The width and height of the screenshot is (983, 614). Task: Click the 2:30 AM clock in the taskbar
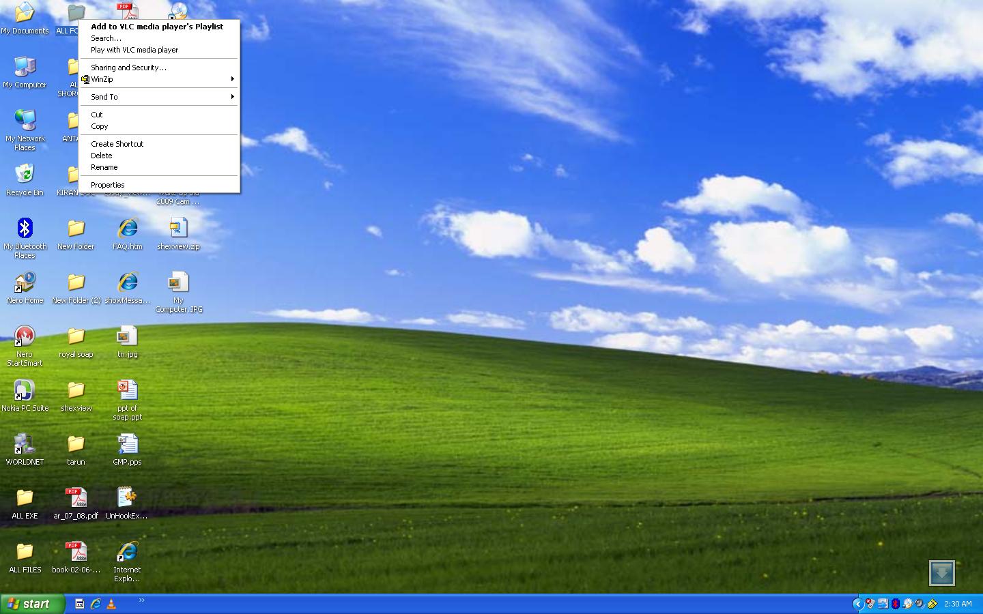click(958, 604)
